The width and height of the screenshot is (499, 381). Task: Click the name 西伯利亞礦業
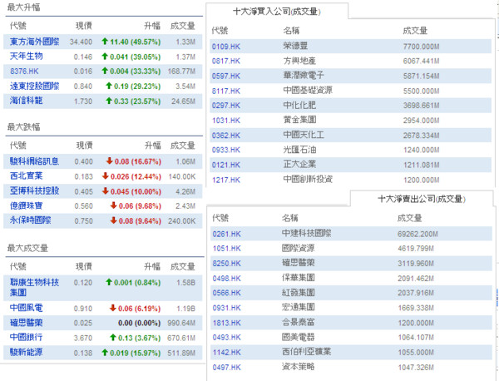306,352
